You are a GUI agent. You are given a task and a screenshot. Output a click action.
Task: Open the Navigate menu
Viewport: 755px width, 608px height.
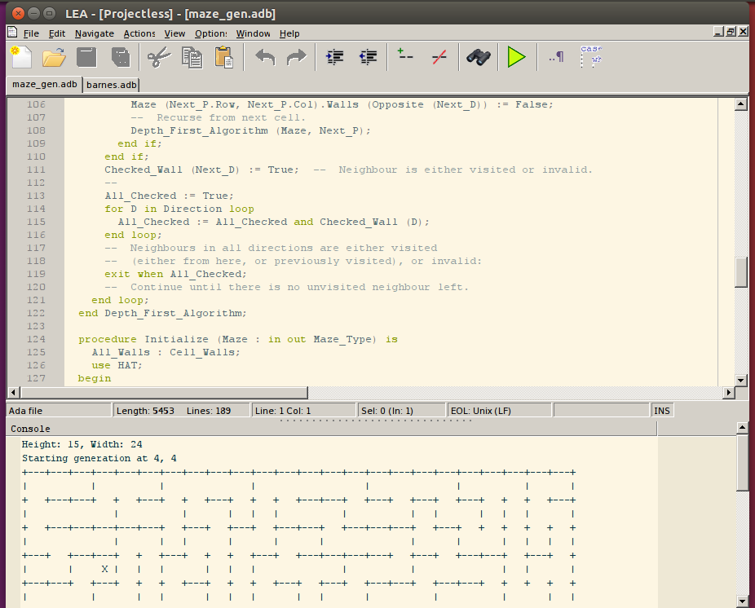pyautogui.click(x=95, y=33)
